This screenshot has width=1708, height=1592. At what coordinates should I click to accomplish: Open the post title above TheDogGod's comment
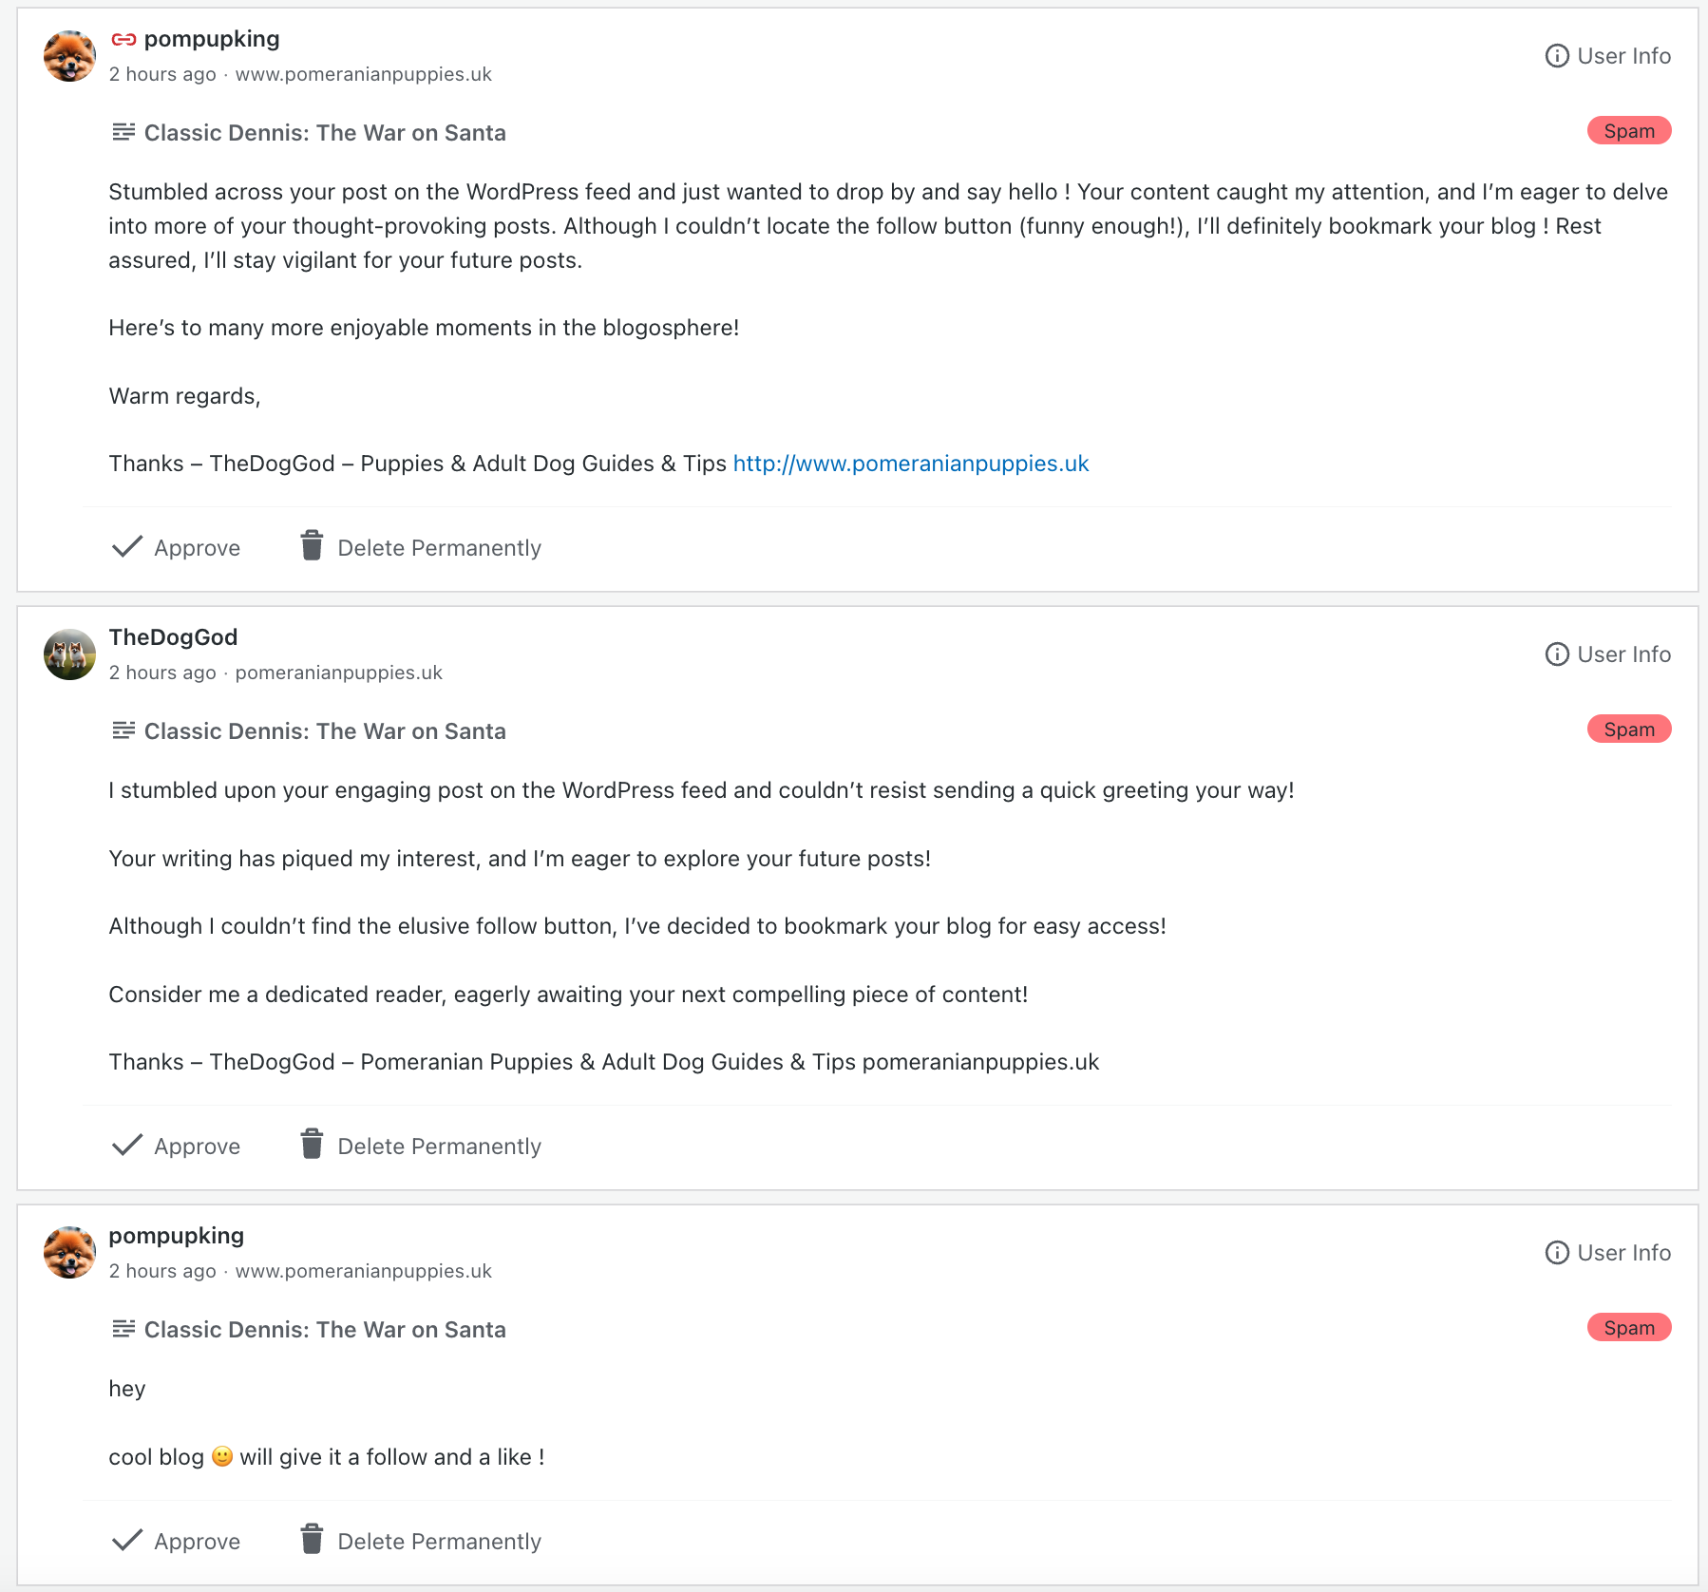click(x=325, y=731)
